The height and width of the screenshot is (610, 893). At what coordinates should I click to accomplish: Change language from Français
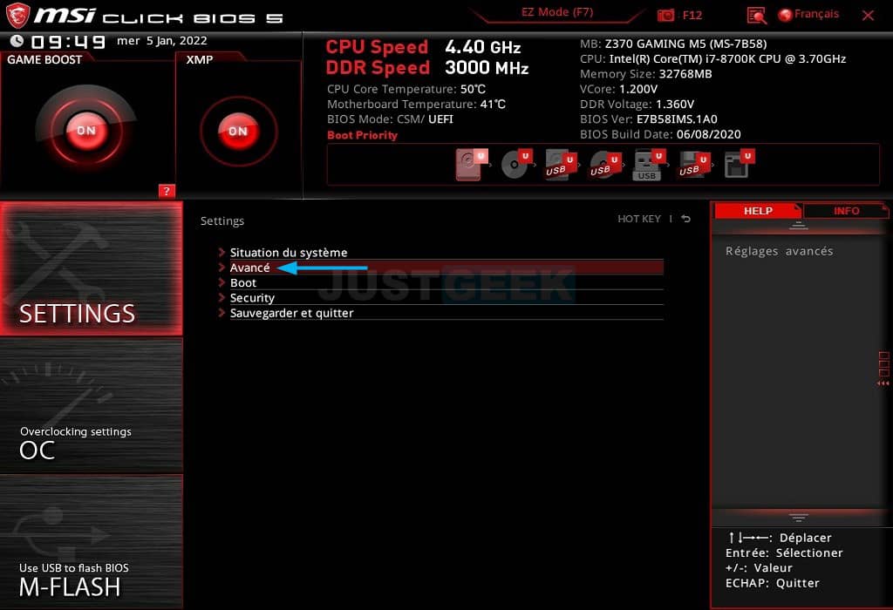[x=808, y=14]
